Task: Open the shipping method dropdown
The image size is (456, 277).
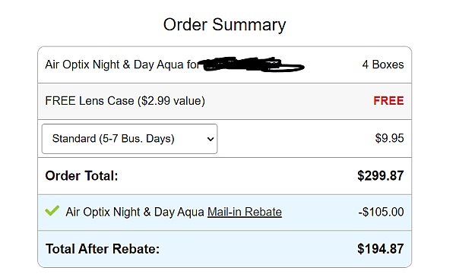Action: 129,139
